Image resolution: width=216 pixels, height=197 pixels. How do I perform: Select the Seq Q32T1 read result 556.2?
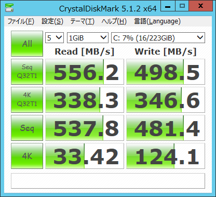click(85, 72)
